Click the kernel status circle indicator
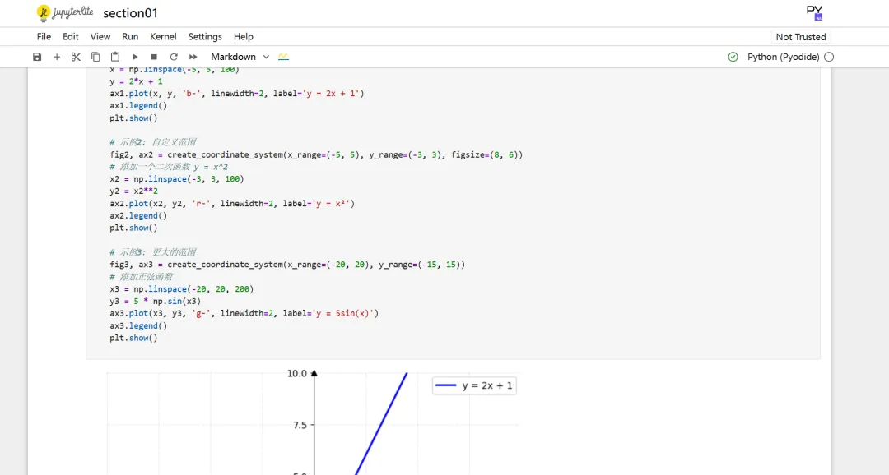The height and width of the screenshot is (475, 889). [829, 57]
